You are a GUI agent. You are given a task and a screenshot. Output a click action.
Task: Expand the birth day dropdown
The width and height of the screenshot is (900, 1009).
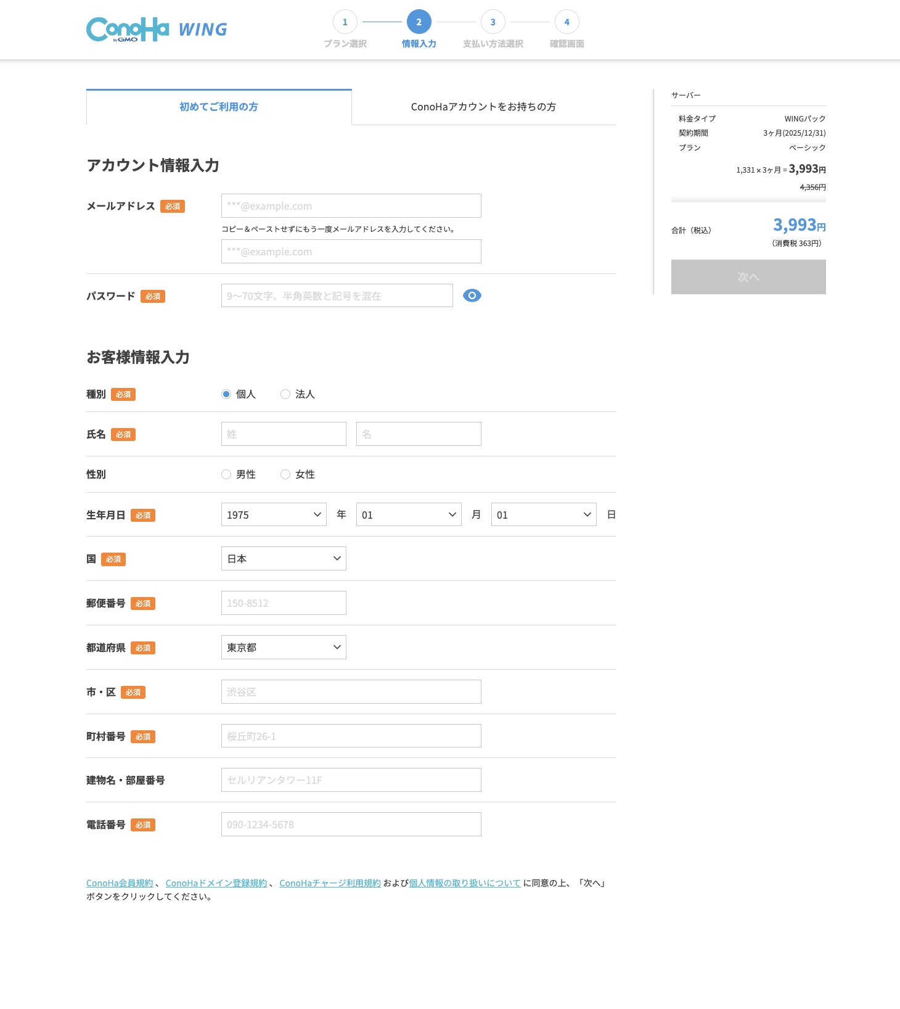(x=544, y=514)
